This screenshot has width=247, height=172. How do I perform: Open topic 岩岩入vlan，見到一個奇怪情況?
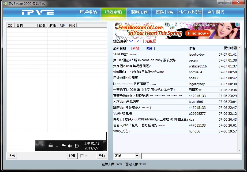[139, 125]
